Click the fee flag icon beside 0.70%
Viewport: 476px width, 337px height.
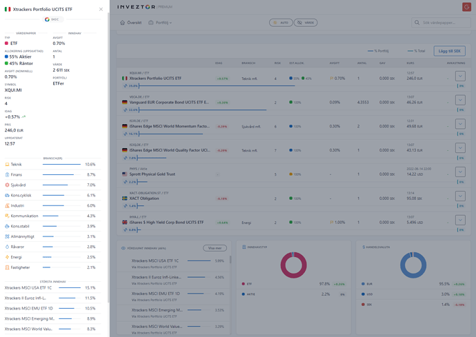point(332,79)
